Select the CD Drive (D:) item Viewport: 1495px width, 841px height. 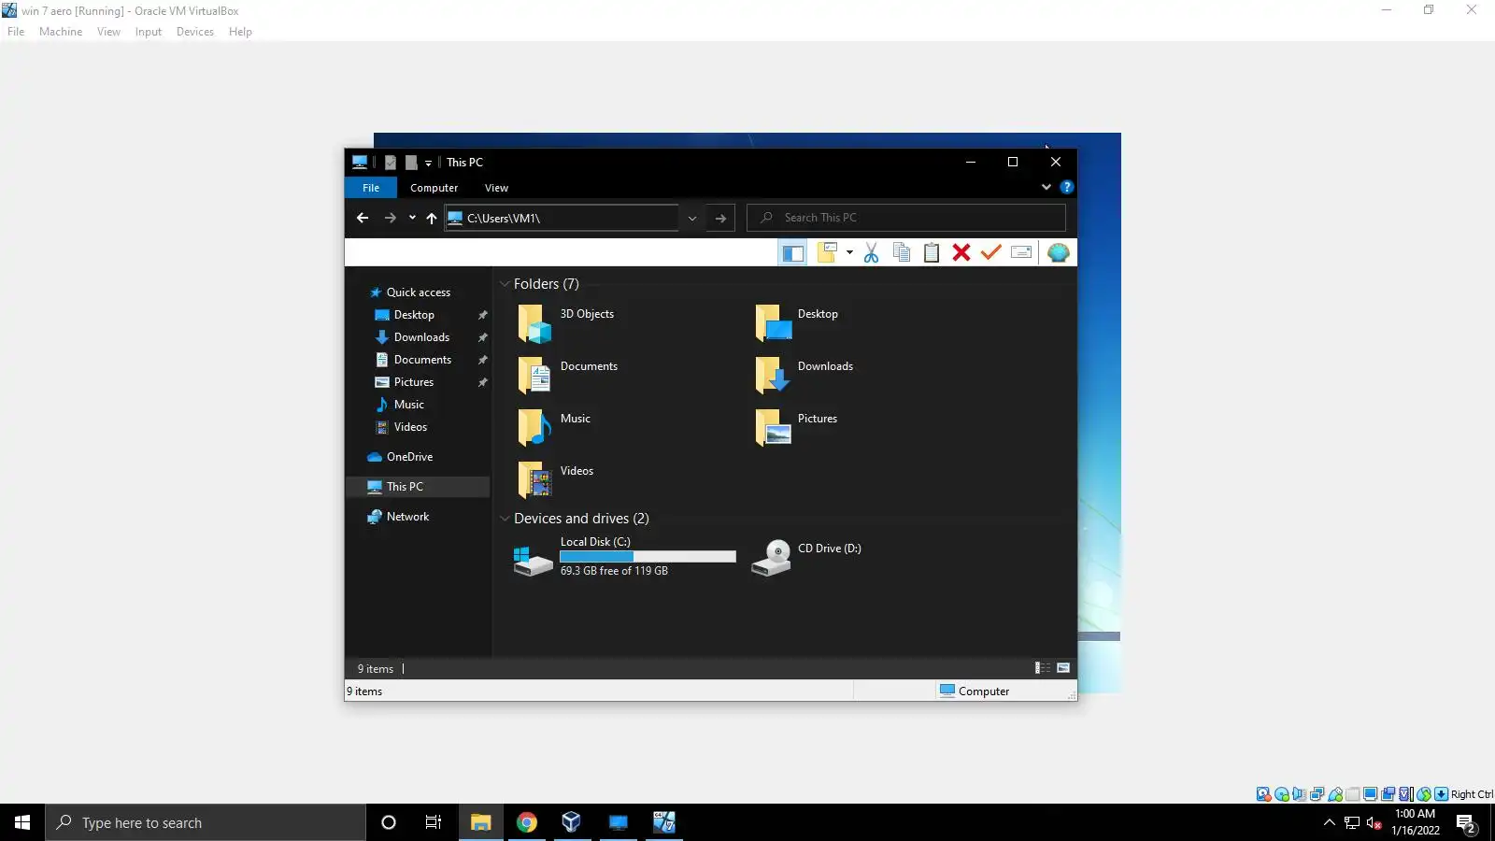click(806, 557)
